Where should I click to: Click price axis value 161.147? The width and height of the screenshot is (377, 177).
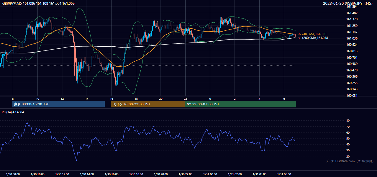pos(352,32)
